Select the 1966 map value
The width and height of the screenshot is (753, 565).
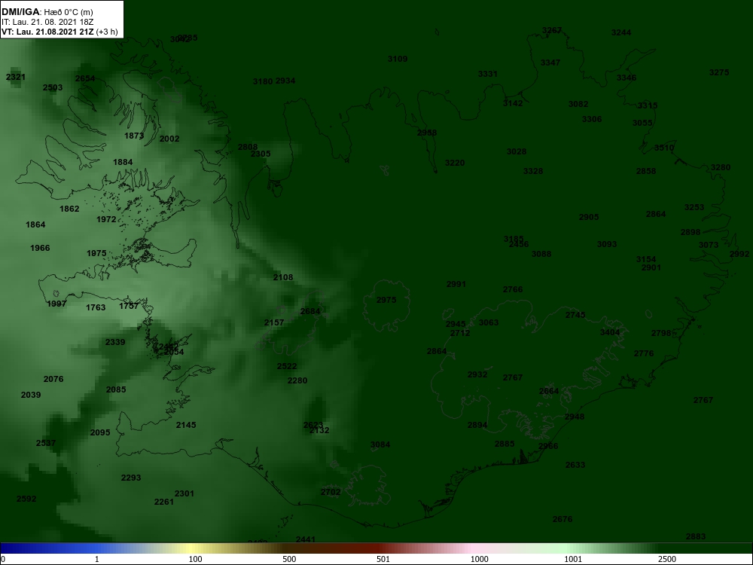point(40,249)
